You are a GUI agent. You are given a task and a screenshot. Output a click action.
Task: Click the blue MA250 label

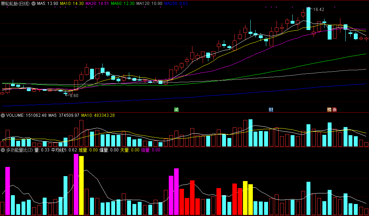tap(176, 4)
